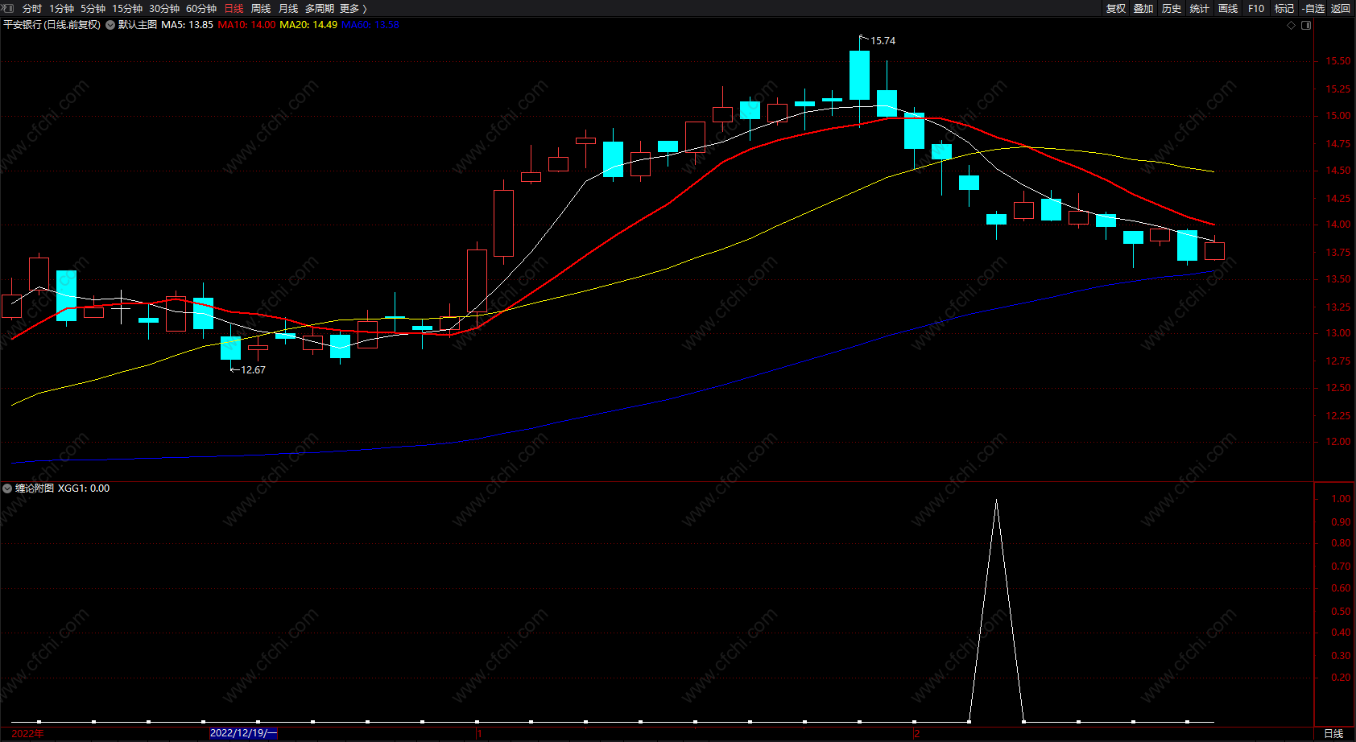The height and width of the screenshot is (742, 1356).
Task: Click the diamond icon above price axis
Action: coord(1292,25)
